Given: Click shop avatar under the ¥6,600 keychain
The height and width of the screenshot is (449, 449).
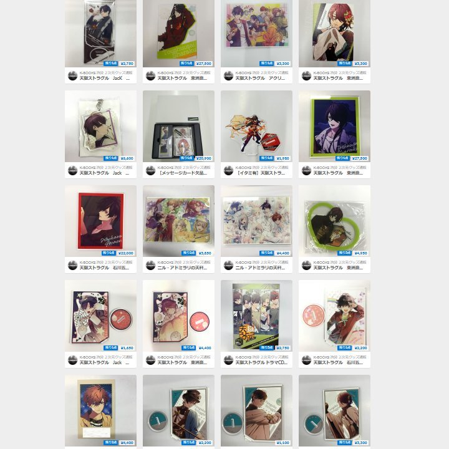Looking at the screenshot, I should click(73, 170).
